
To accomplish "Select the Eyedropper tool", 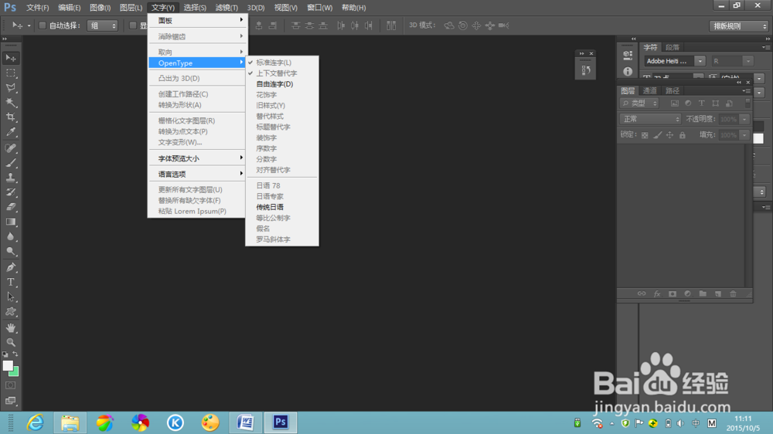I will click(x=11, y=132).
